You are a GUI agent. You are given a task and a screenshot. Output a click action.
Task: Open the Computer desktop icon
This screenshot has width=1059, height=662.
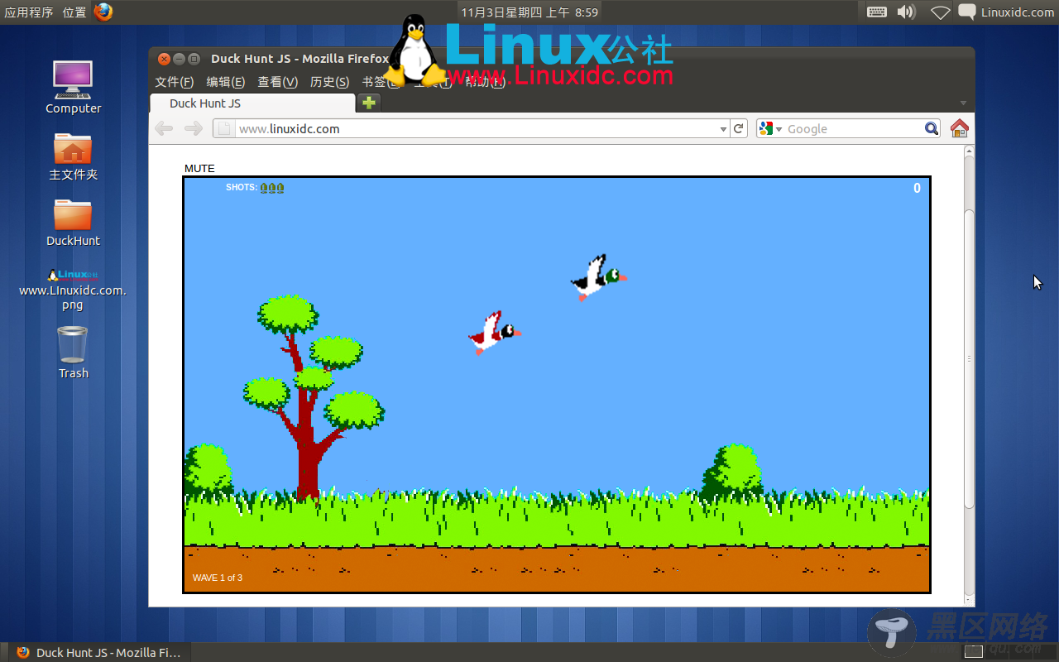(73, 87)
